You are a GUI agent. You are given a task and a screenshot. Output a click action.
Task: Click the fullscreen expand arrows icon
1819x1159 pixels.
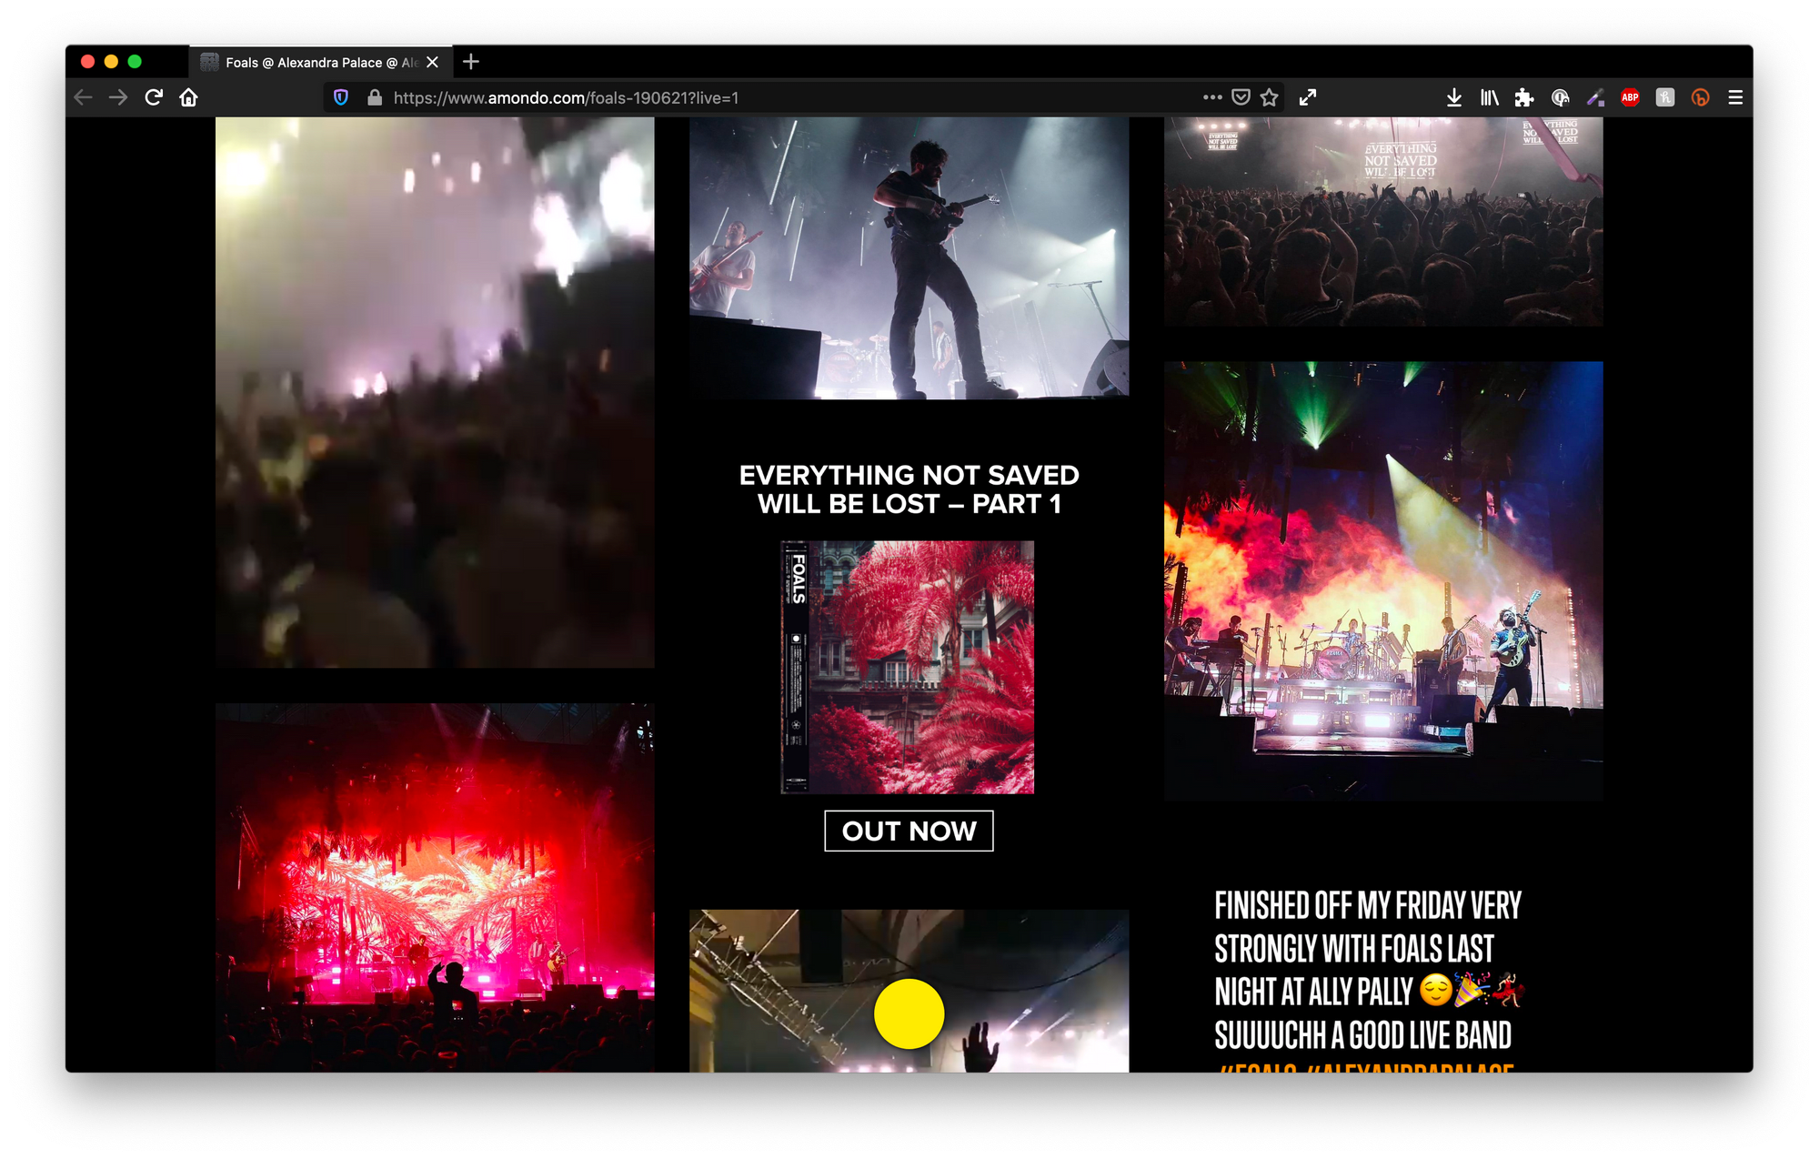1308,97
